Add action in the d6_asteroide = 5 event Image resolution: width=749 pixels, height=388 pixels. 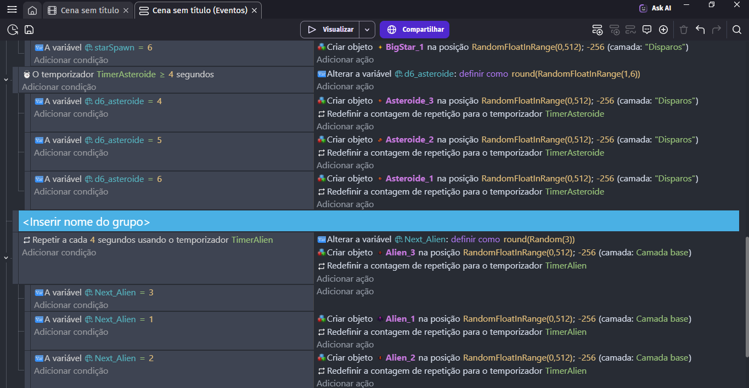[x=345, y=166]
